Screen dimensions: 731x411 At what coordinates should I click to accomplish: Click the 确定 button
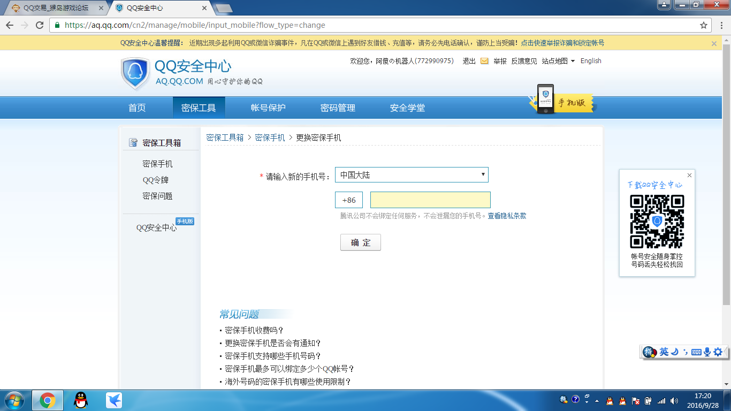coord(361,242)
